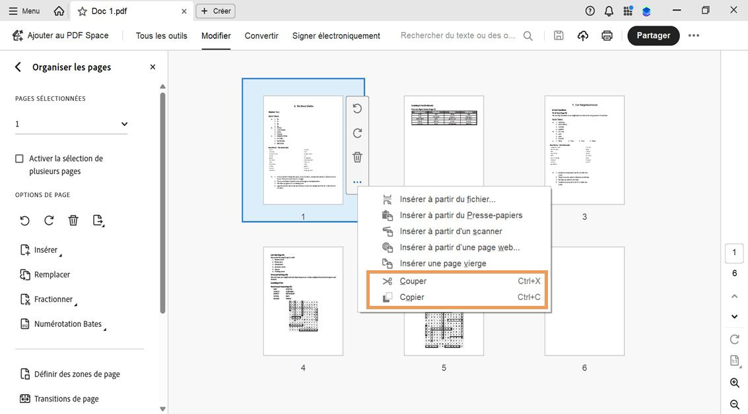Open the Extraire page icon with arrow
Screen dimensions: 748x414
98,221
